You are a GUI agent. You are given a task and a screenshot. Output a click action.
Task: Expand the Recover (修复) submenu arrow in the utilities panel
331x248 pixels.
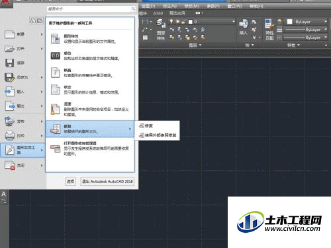pyautogui.click(x=130, y=129)
